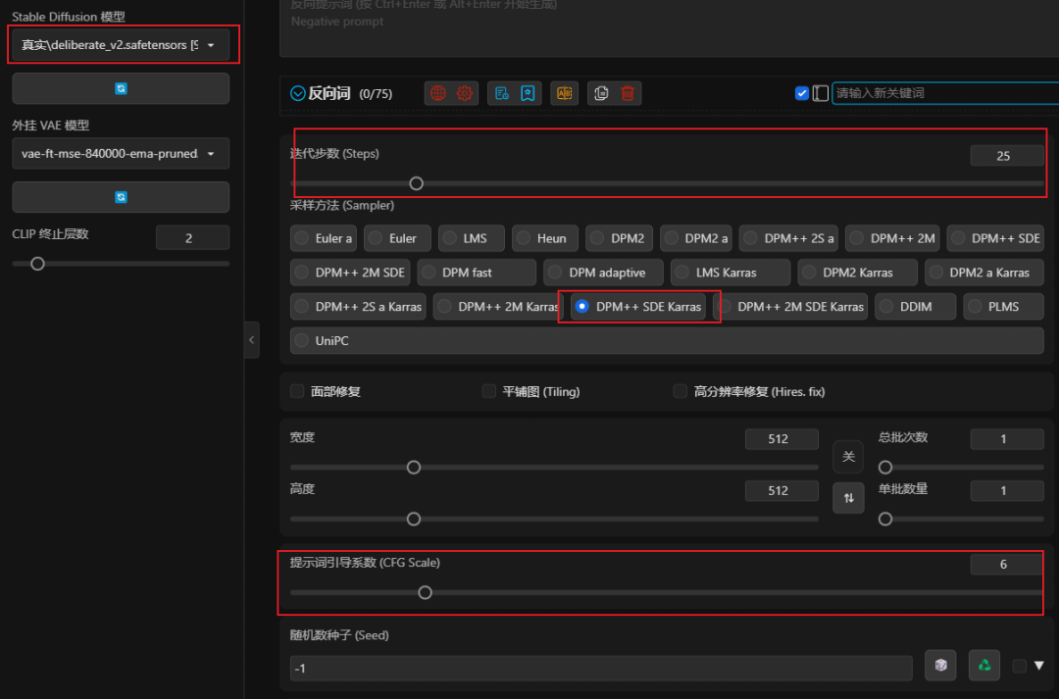Enable the 面部修复 checkbox
Image resolution: width=1059 pixels, height=699 pixels.
point(297,391)
